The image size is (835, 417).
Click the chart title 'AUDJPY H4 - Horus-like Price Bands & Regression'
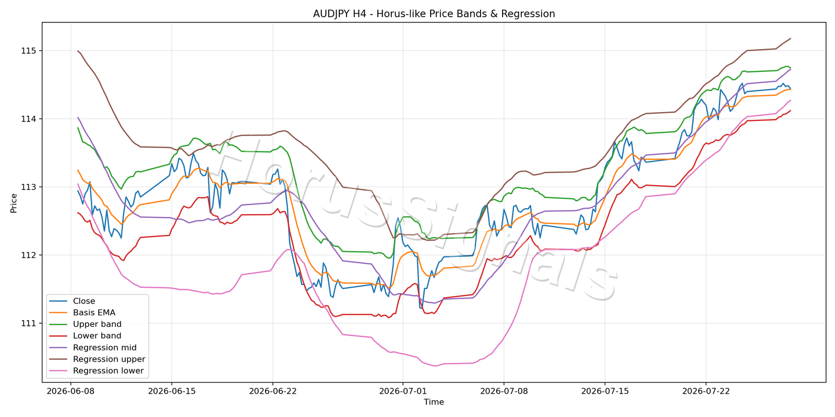coord(434,14)
